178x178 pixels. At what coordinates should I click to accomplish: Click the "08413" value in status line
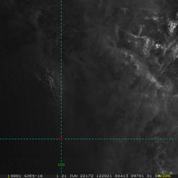tap(121, 176)
